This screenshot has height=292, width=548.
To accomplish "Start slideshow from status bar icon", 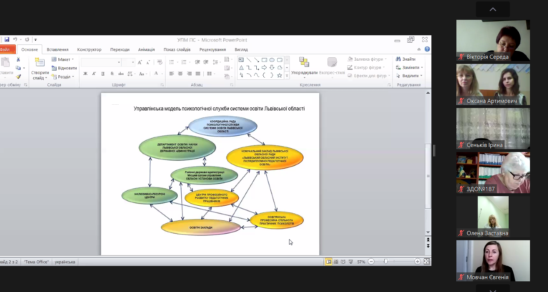I will (350, 262).
